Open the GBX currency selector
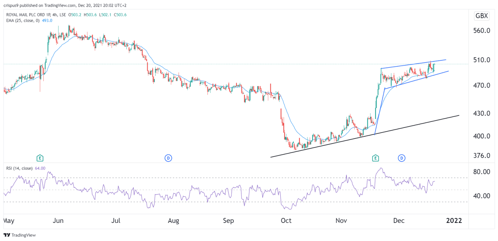The width and height of the screenshot is (498, 241). coord(481,16)
